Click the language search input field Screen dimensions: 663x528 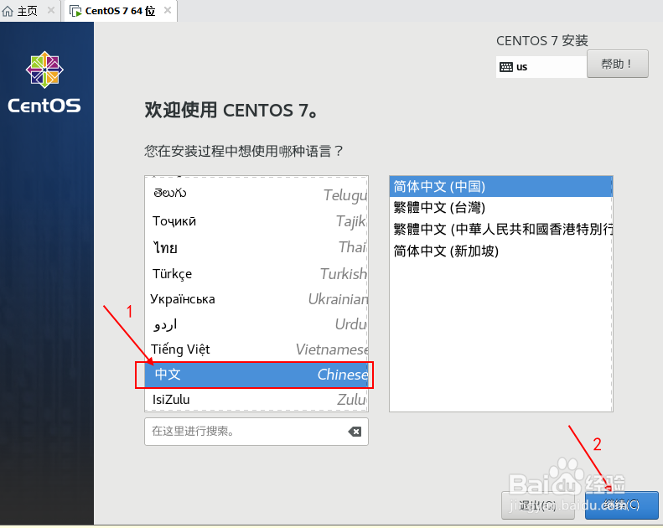pos(256,432)
